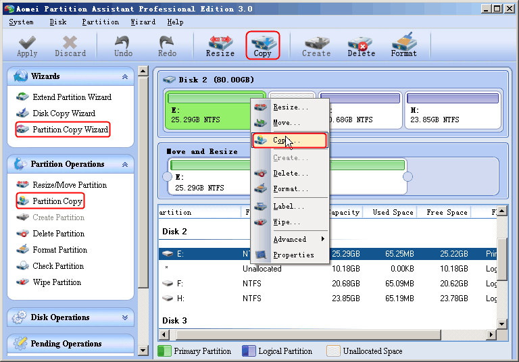Open the Partition Copy Wizard
Image resolution: width=519 pixels, height=362 pixels.
70,130
